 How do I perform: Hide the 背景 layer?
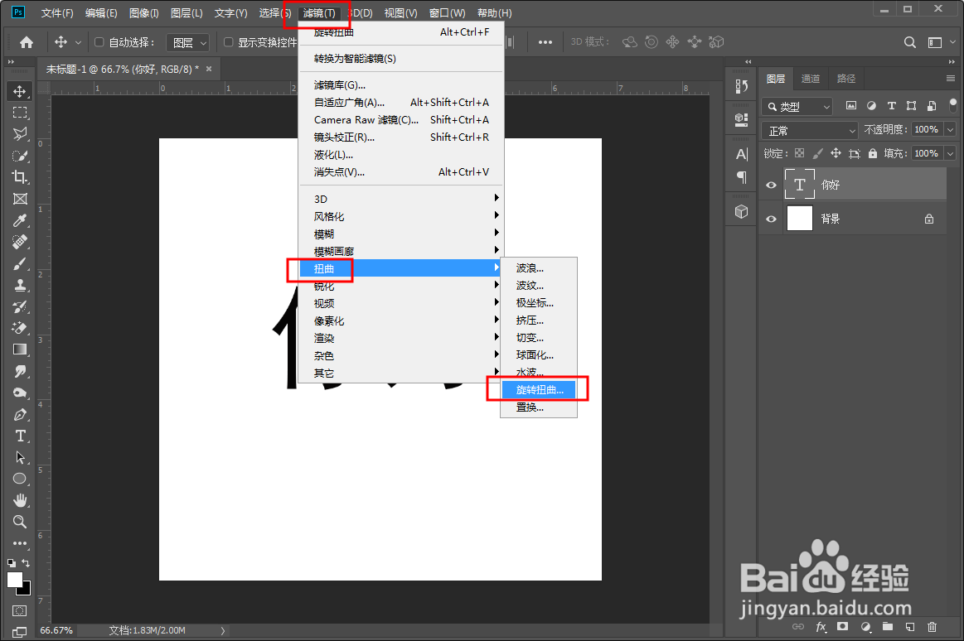[771, 219]
